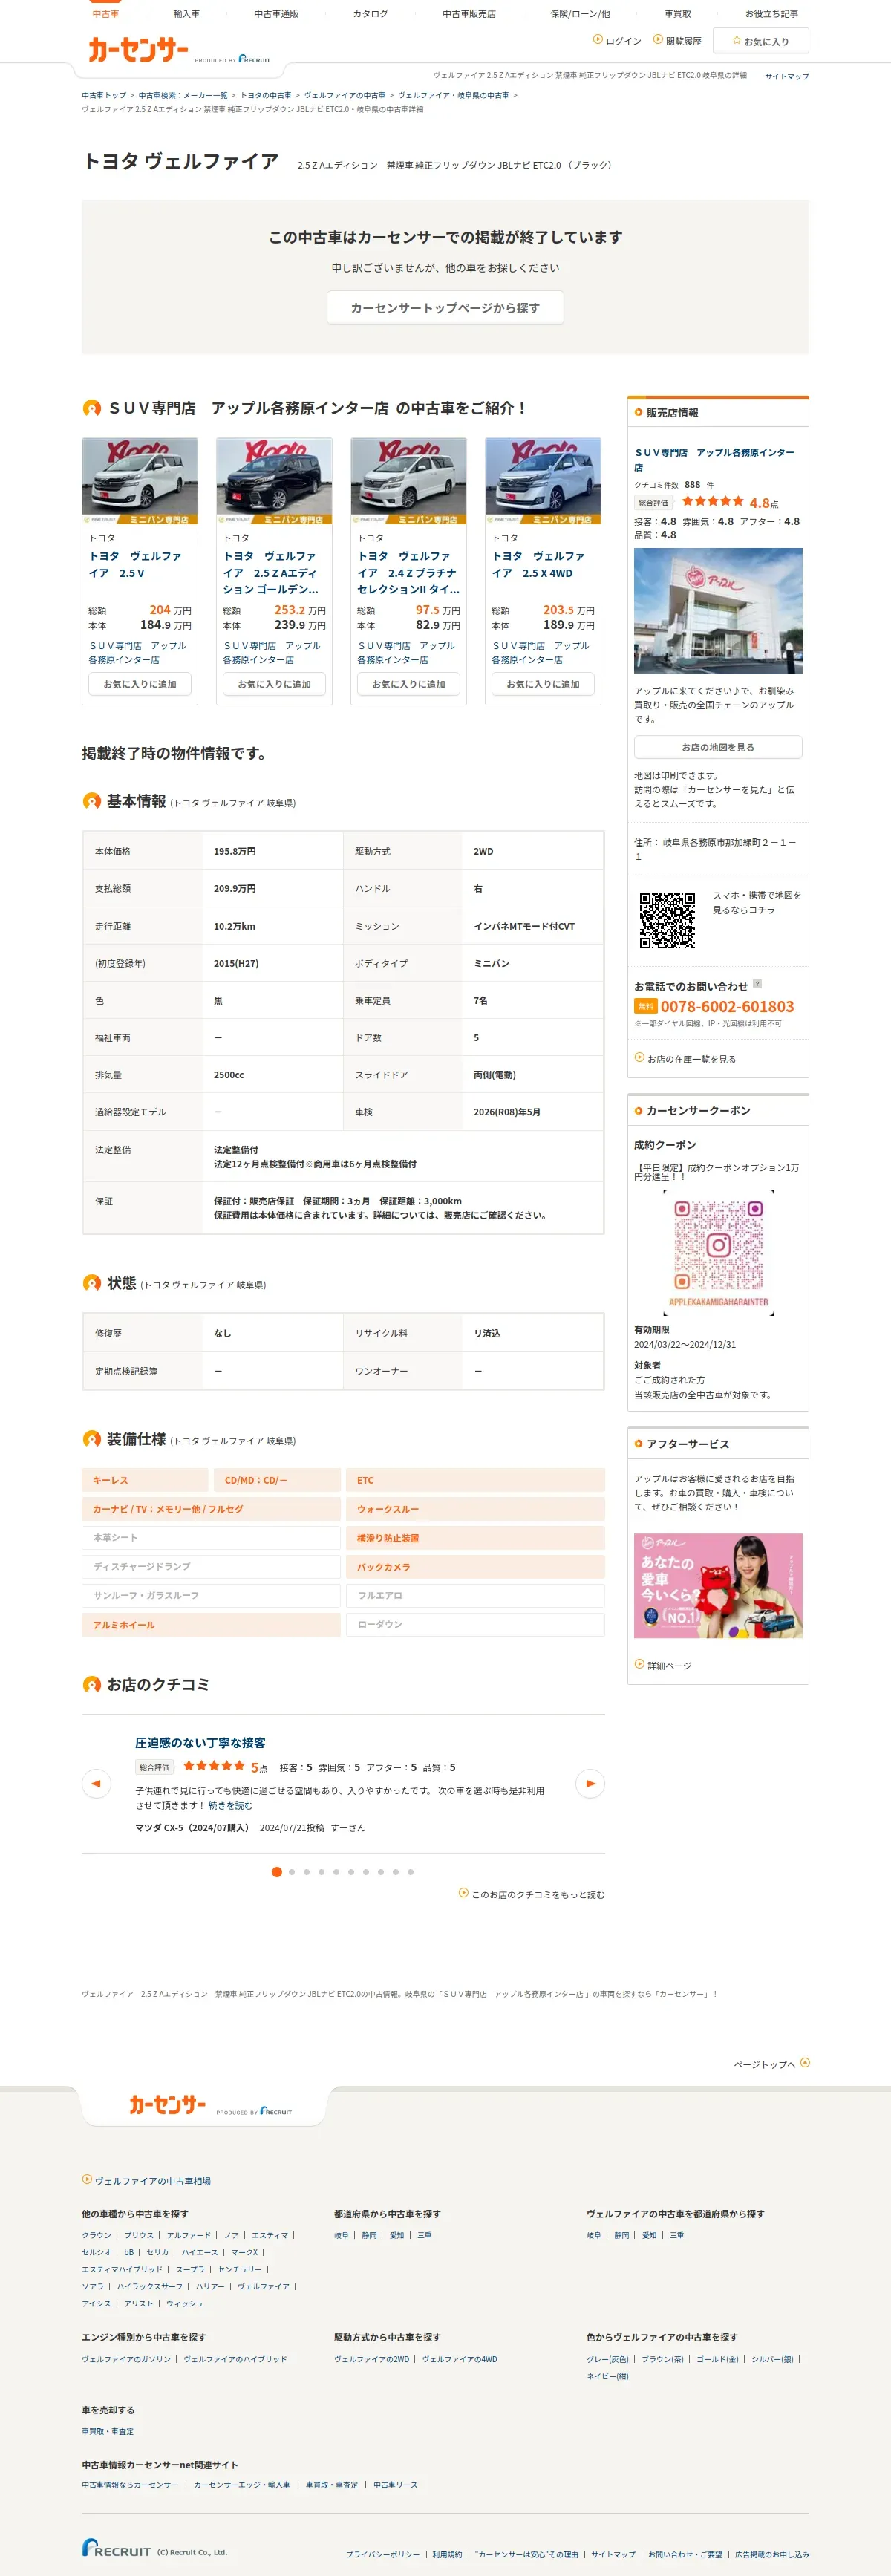Image resolution: width=891 pixels, height=2576 pixels.
Task: Click トヨタの中古車 breadcrumb
Action: [x=266, y=95]
